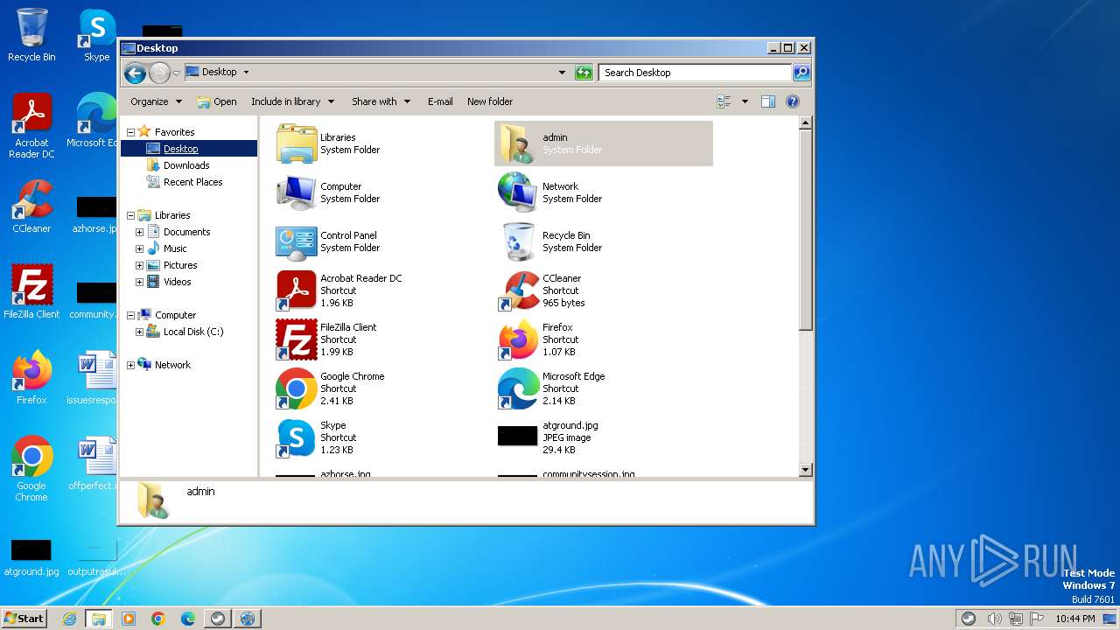Click the Back navigation arrow button

click(135, 73)
